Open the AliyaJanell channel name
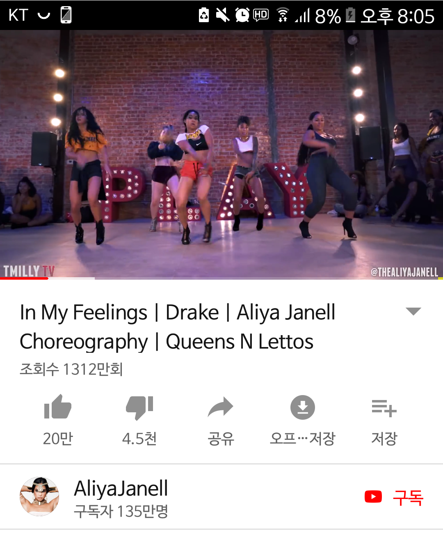Image resolution: width=443 pixels, height=538 pixels. point(121,488)
